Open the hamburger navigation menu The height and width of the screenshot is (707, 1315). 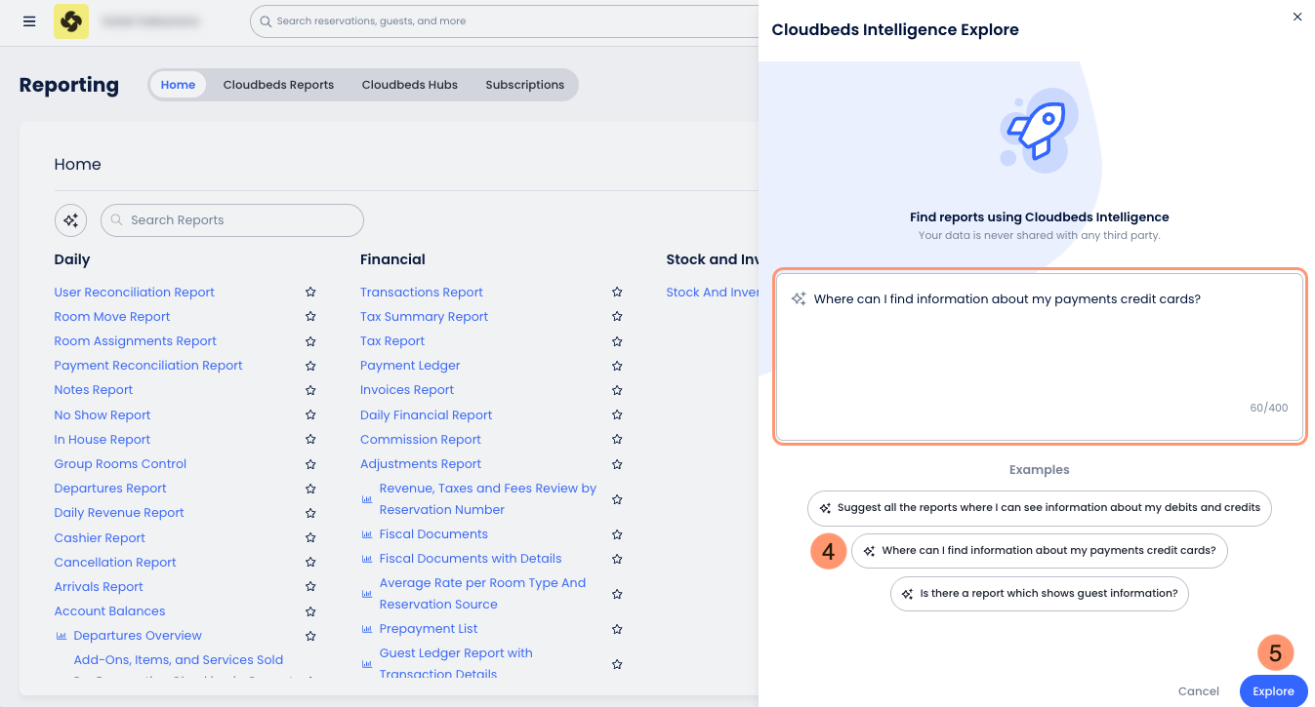tap(29, 21)
